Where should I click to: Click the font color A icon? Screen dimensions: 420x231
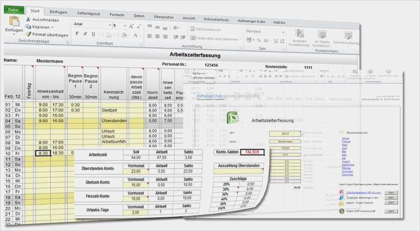coord(136,36)
